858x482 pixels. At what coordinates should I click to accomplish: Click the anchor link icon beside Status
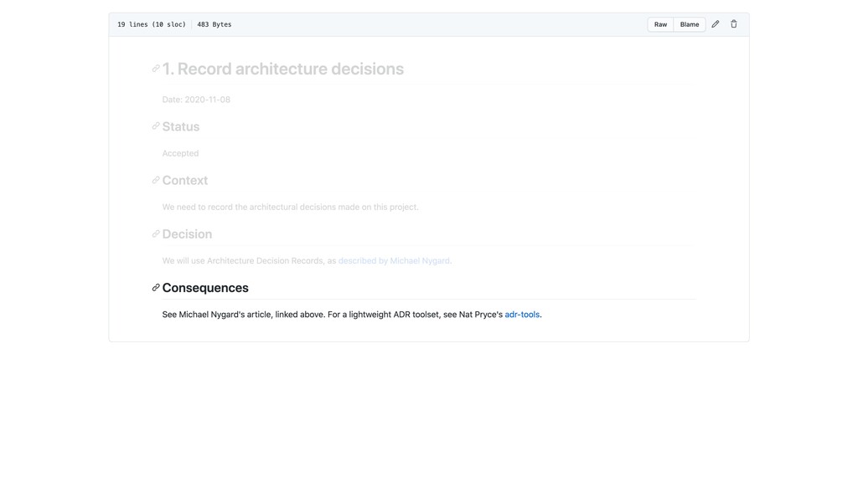coord(156,126)
